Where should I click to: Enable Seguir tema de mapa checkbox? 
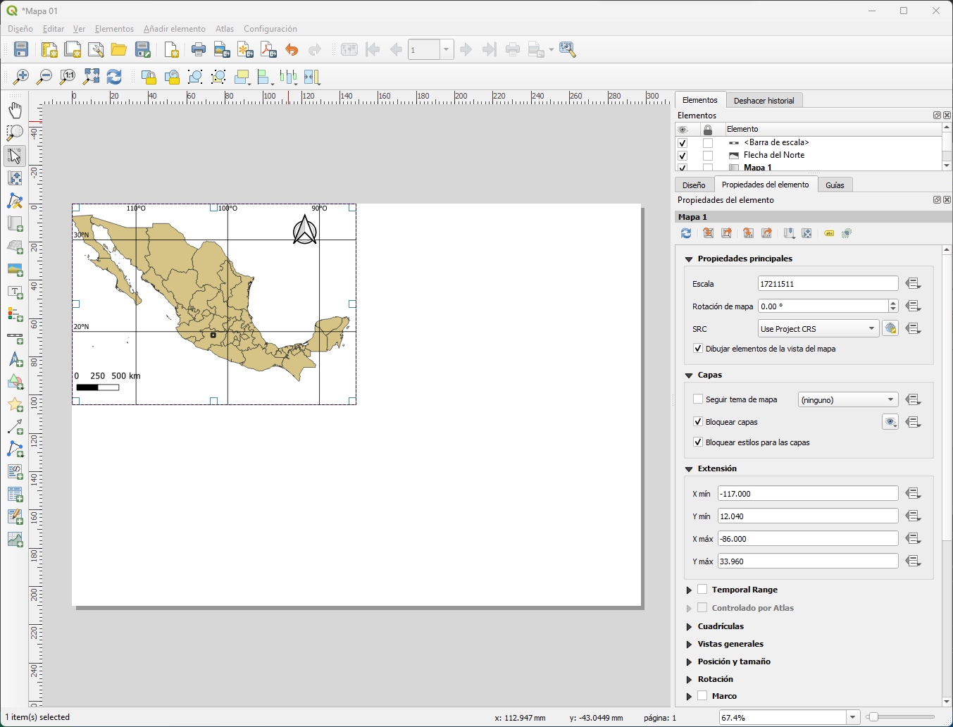coord(698,399)
